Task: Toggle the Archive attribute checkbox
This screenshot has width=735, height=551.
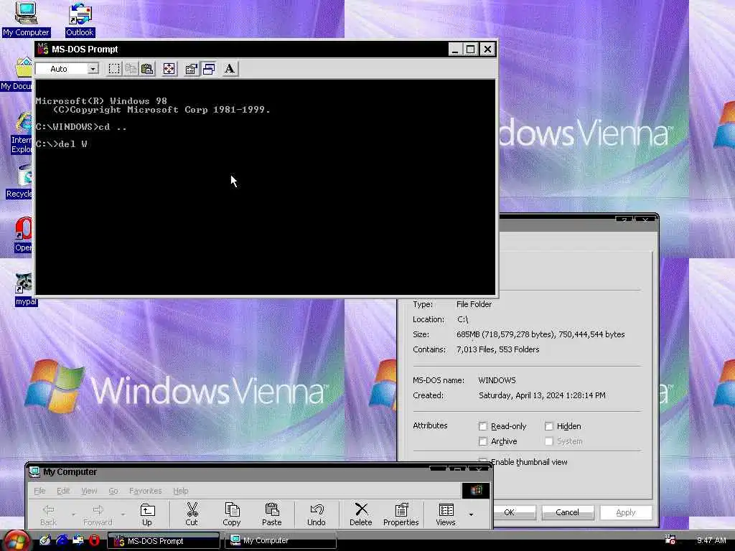Action: coord(483,441)
